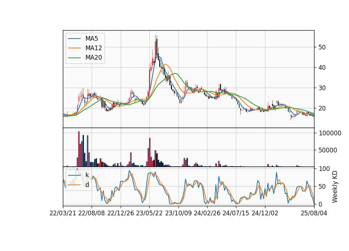Click the 23/10/09 date axis label
The width and height of the screenshot is (349, 251).
178,213
